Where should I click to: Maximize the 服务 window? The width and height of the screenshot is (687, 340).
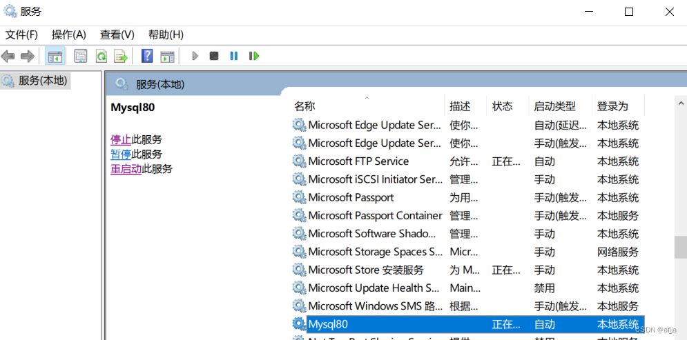(x=629, y=12)
